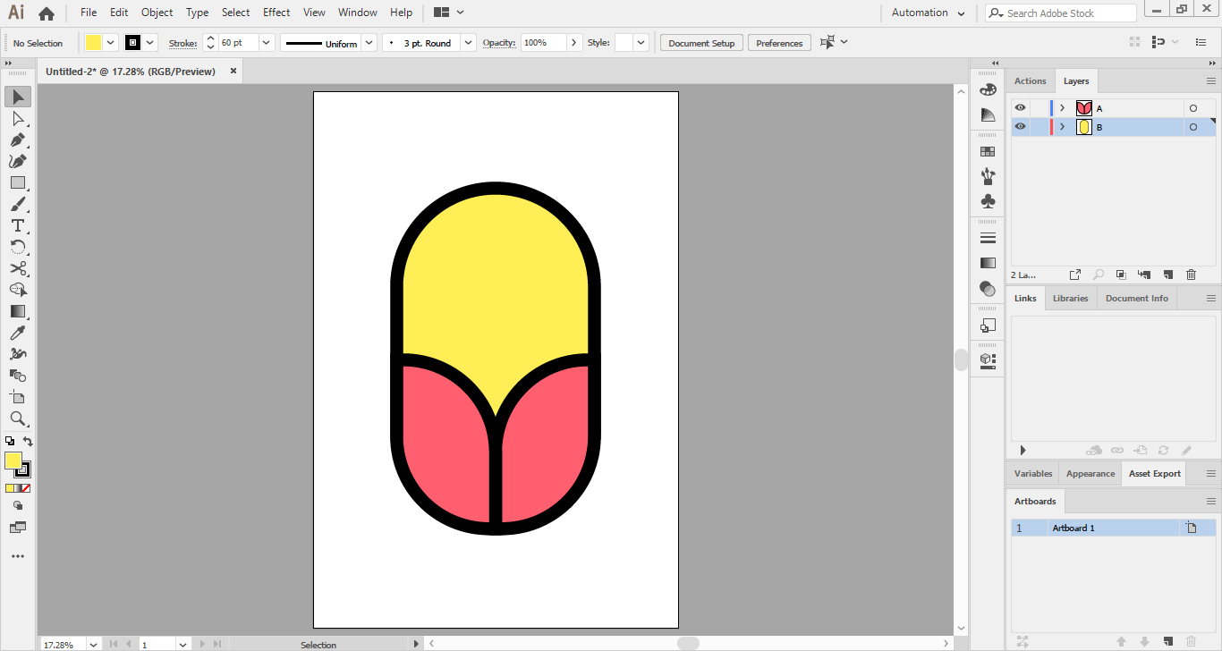
Task: Select the Selection tool (black arrow)
Action: 18,97
